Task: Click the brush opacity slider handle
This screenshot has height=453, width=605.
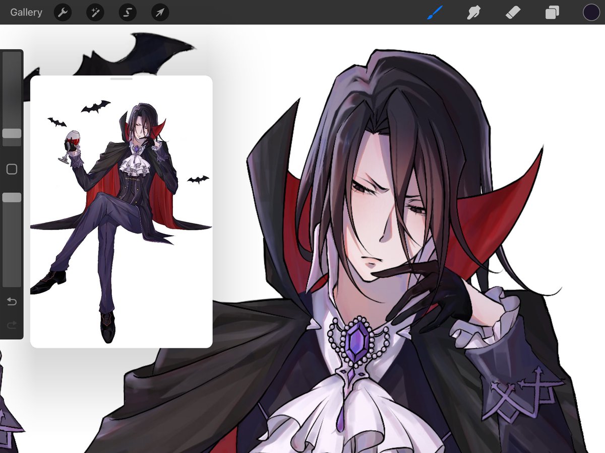Action: click(12, 197)
